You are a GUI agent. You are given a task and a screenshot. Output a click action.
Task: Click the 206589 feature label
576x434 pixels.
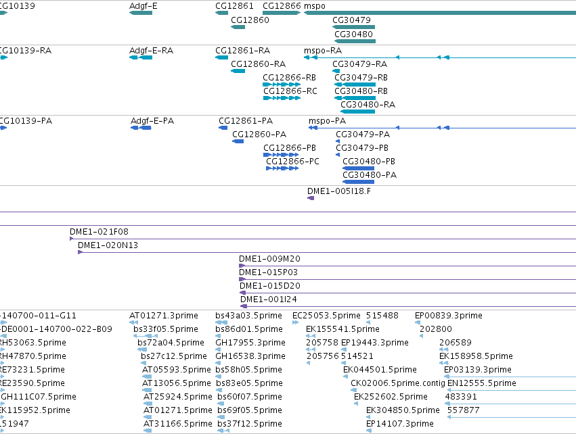click(455, 343)
